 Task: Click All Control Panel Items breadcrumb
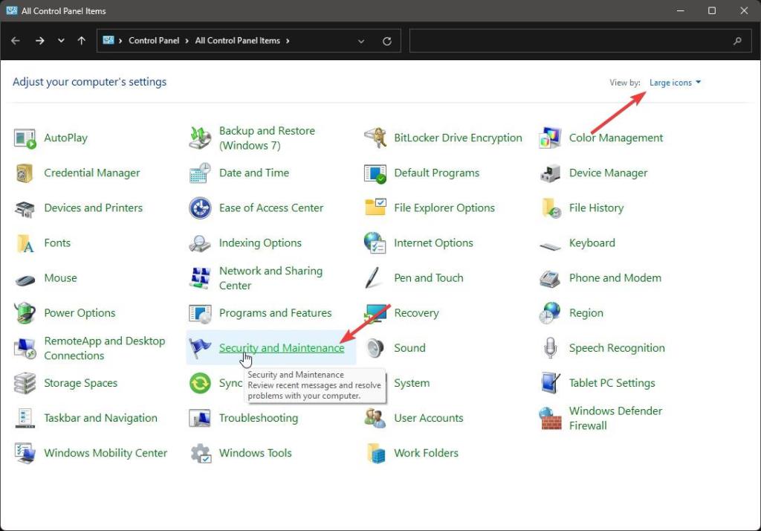click(237, 41)
